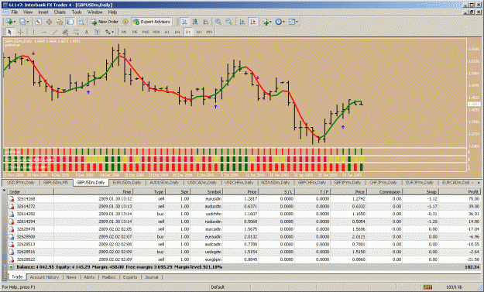Close the Terminal panel with X
The height and width of the screenshot is (292, 484).
pyautogui.click(x=5, y=191)
